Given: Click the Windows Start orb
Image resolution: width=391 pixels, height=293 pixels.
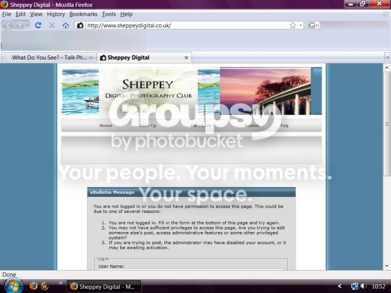Looking at the screenshot, I should (x=13, y=286).
